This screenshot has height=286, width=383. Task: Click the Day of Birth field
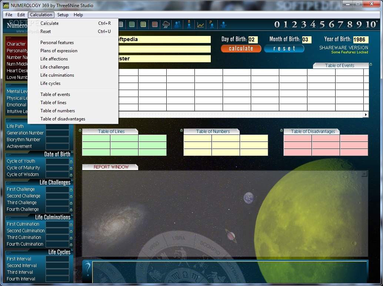click(253, 40)
